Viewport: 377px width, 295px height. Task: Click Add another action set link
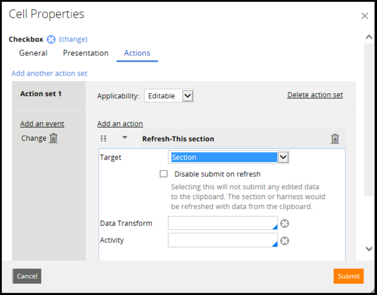(x=49, y=73)
